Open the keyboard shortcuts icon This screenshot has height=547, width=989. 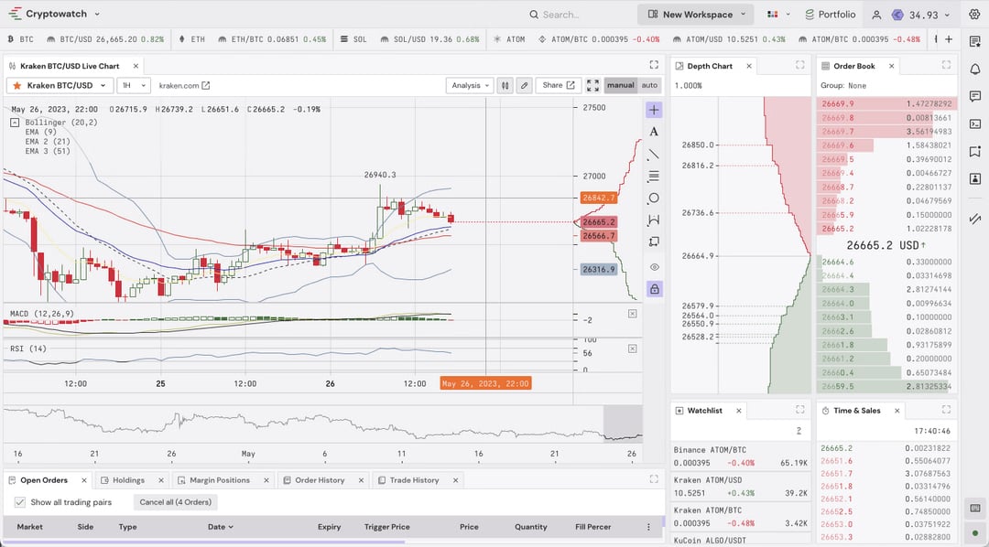[x=975, y=509]
